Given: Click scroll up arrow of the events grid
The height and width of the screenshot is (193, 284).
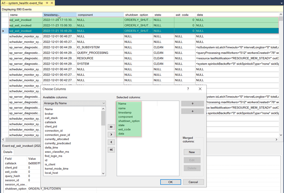Looking at the screenshot, I should pyautogui.click(x=281, y=14).
